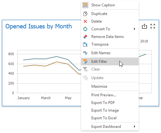This screenshot has width=161, height=133.
Task: Select Edit Names menu entry
Action: (110, 53)
